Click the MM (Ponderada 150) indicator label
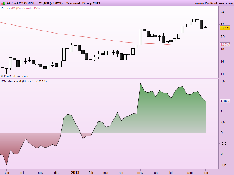The width and height of the screenshot is (234, 175). [x=25, y=8]
